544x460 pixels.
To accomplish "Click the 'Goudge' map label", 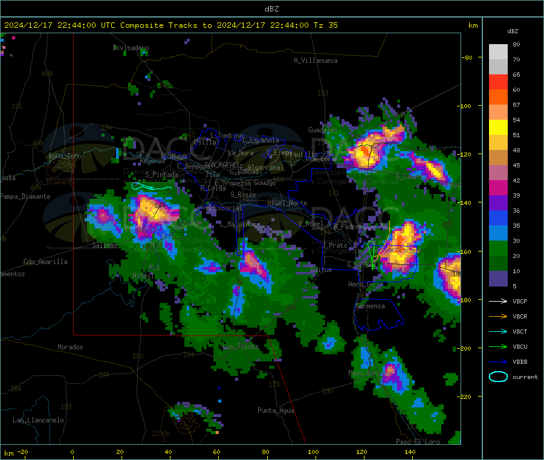I will [265, 183].
